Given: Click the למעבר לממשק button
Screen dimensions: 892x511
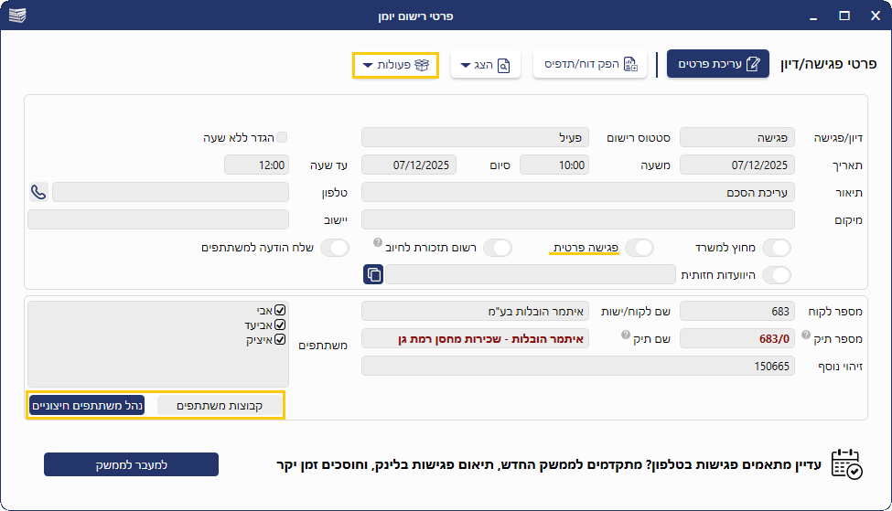Looking at the screenshot, I should [131, 464].
